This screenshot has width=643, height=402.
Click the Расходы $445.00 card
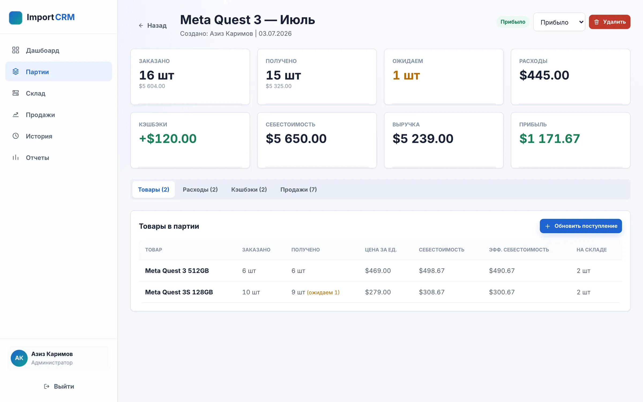[x=571, y=77]
